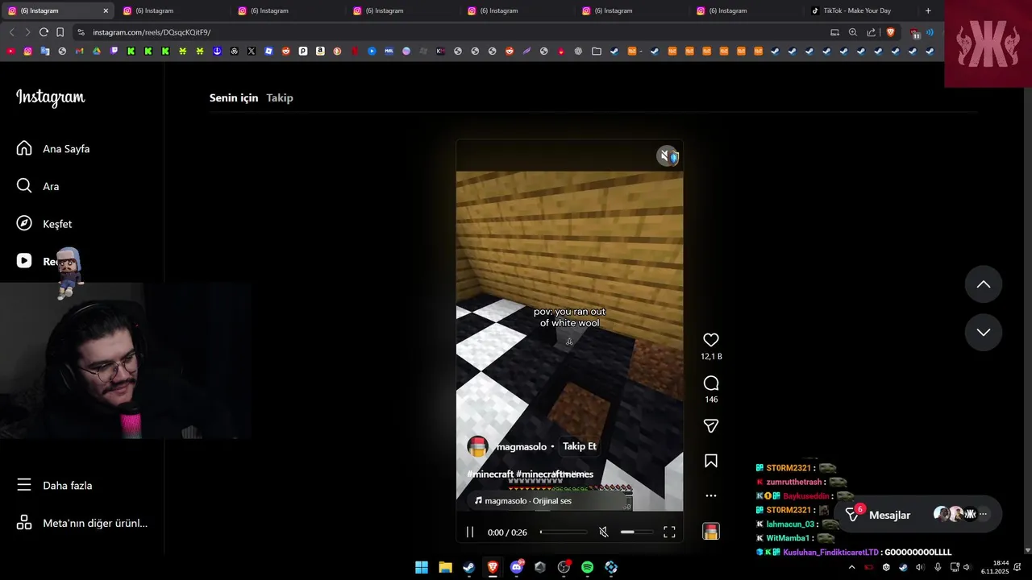Switch to Senin için feed tab
The image size is (1032, 580).
[234, 97]
